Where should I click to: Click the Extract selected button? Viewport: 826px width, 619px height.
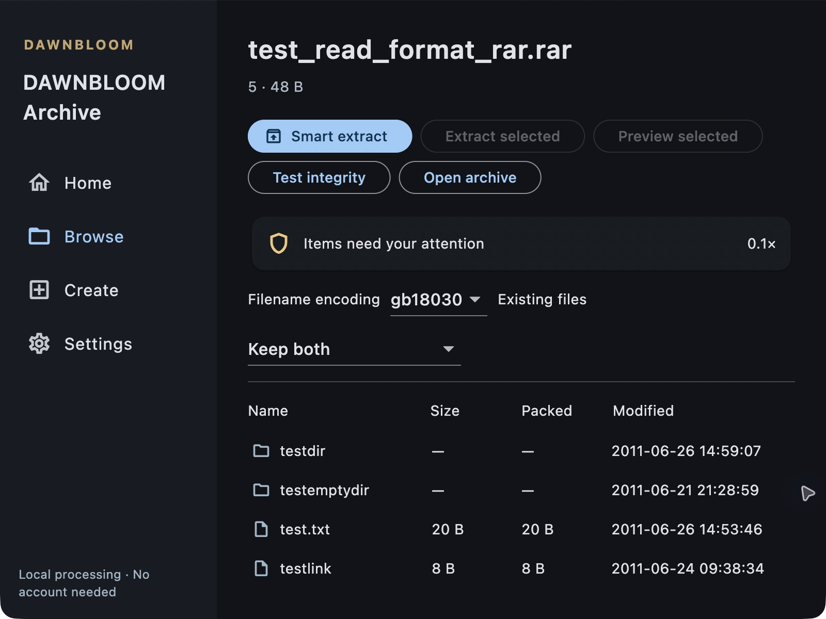point(502,136)
